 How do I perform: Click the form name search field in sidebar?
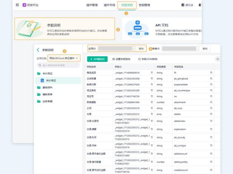click(58, 65)
